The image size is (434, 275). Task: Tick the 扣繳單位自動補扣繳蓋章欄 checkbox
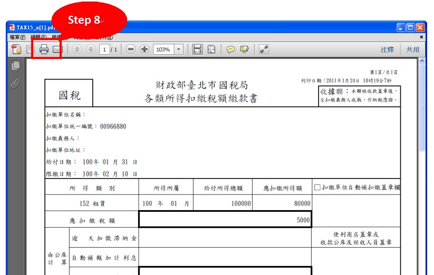tap(317, 188)
